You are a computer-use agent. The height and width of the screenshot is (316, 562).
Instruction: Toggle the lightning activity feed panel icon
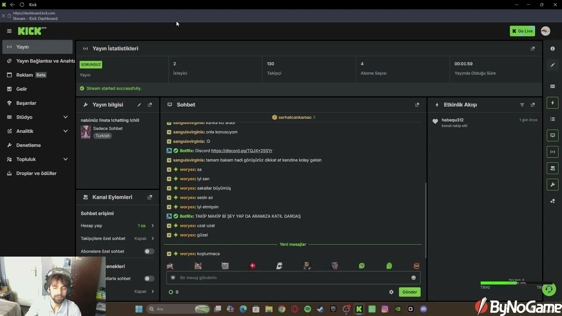(553, 103)
